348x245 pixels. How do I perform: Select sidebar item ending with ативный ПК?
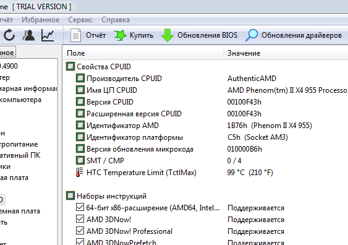[20, 155]
